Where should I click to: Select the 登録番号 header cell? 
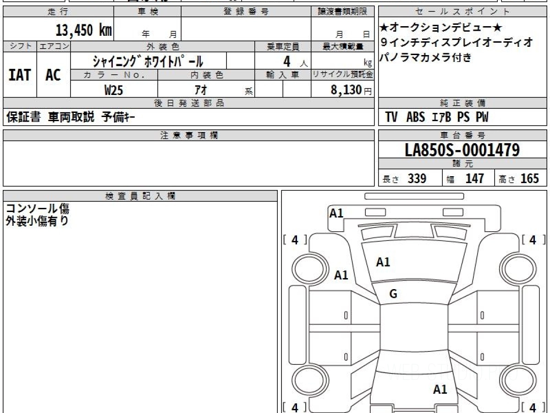point(246,12)
